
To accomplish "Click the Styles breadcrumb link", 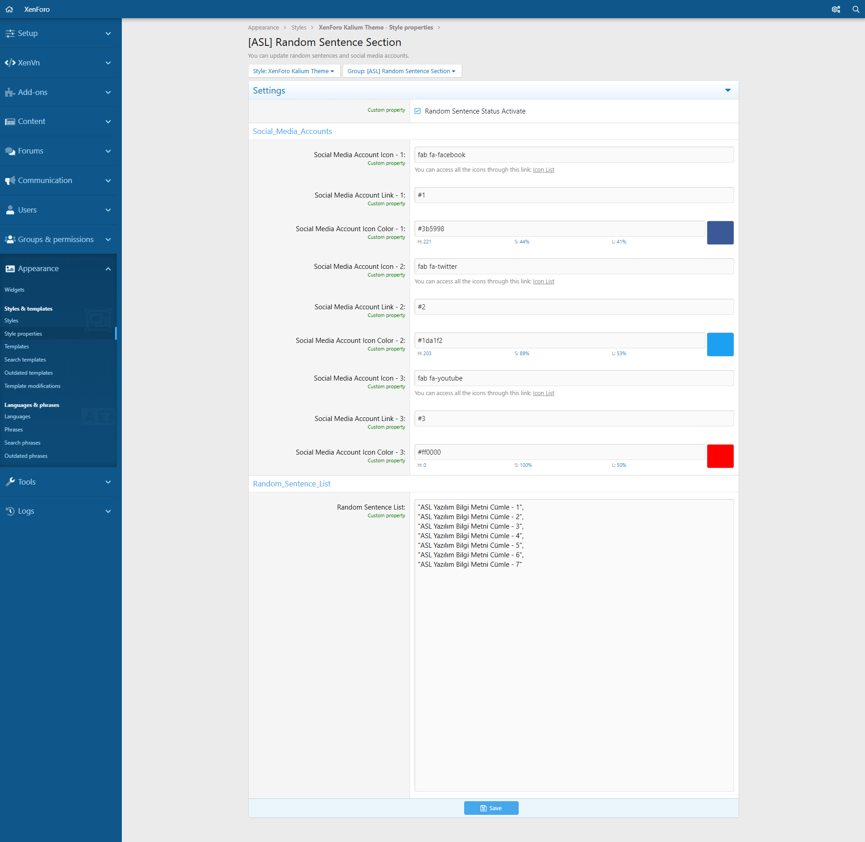I will pyautogui.click(x=299, y=28).
